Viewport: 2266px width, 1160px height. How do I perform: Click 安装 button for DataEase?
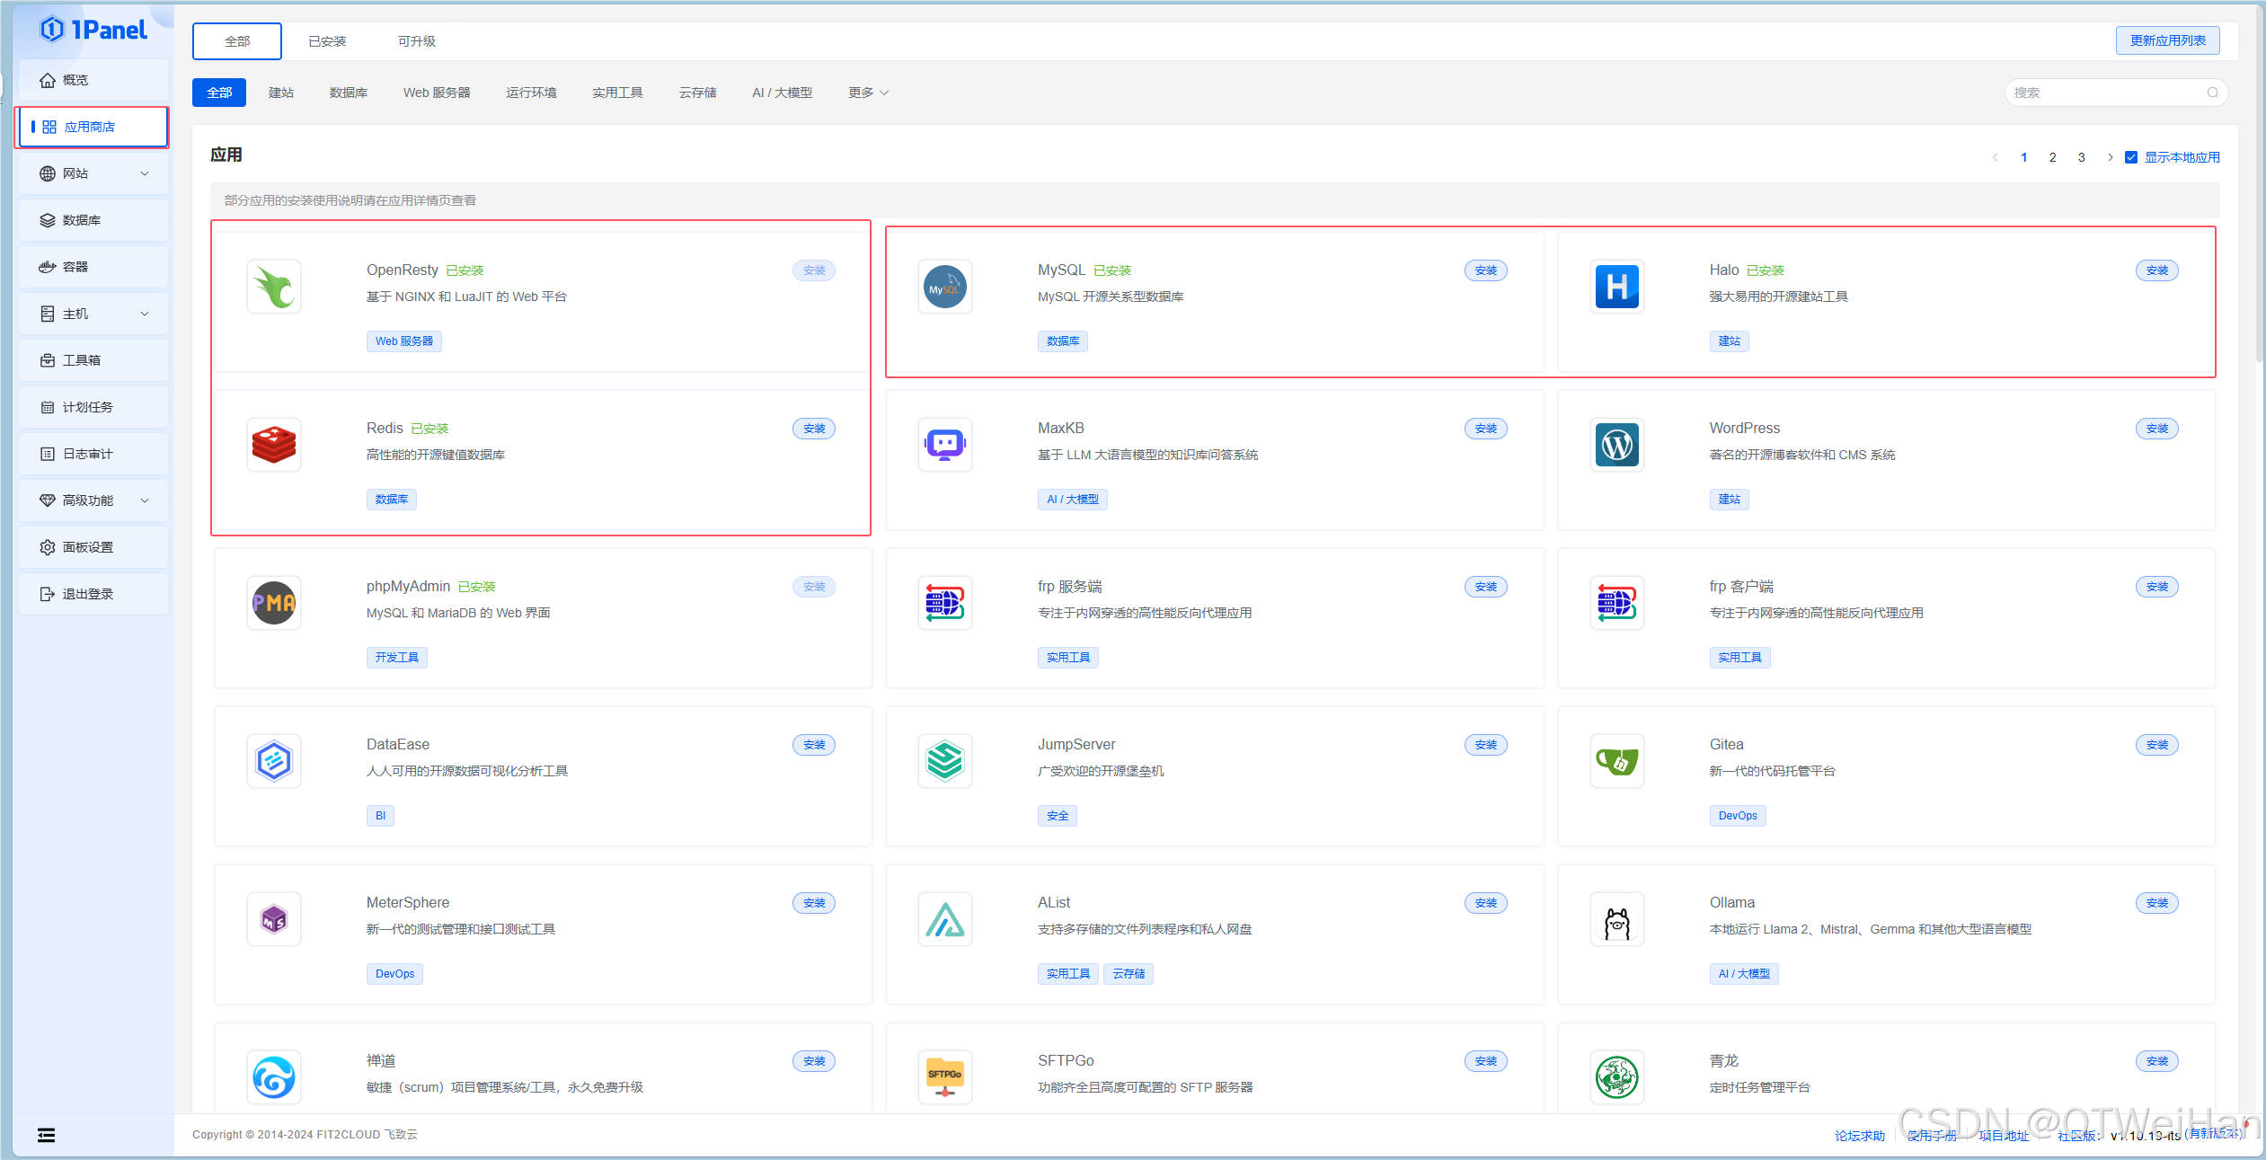tap(814, 745)
